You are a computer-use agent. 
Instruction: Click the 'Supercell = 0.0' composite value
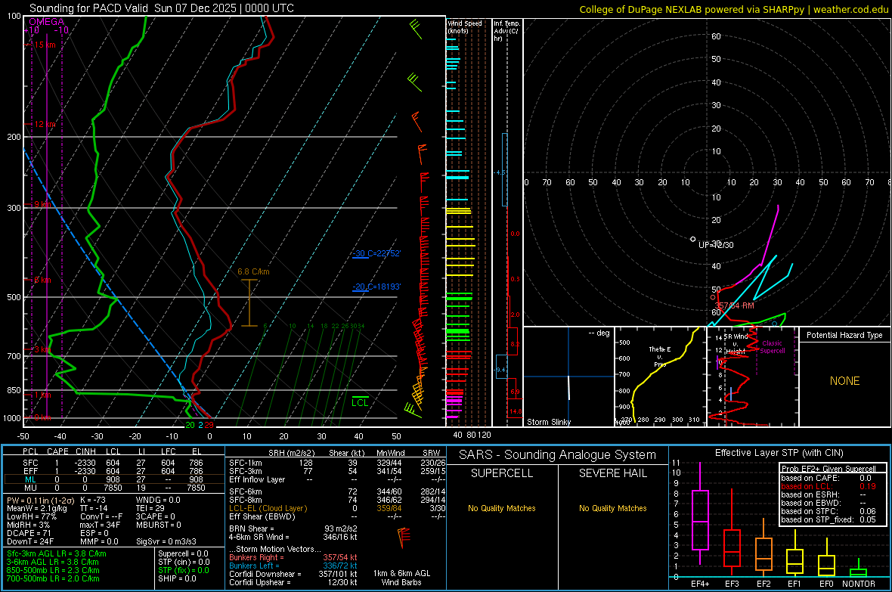coord(183,553)
